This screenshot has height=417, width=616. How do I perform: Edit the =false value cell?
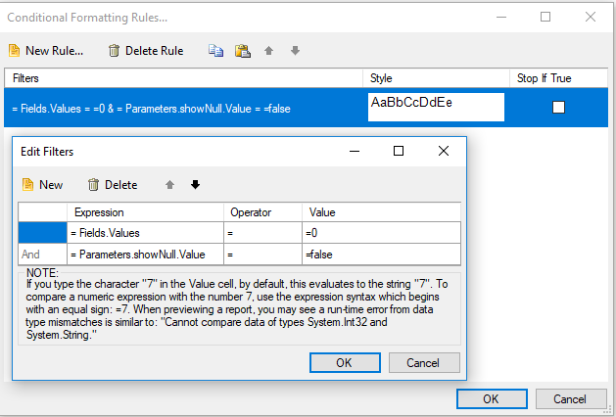coord(380,255)
